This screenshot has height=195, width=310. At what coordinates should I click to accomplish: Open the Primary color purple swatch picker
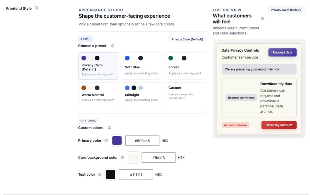point(117,141)
